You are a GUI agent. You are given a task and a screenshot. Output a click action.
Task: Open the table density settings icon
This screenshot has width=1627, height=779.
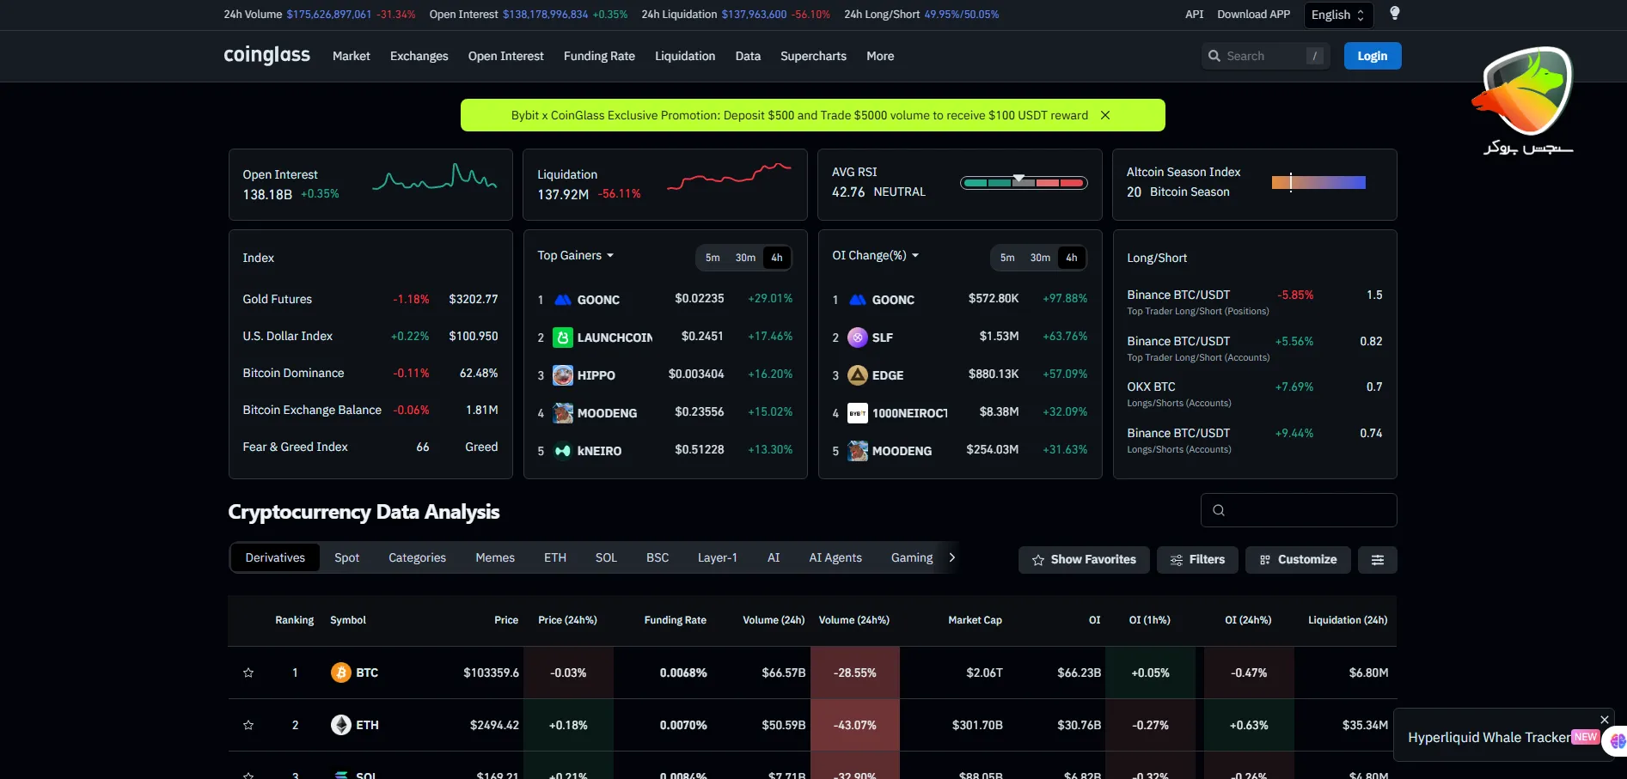pos(1377,560)
